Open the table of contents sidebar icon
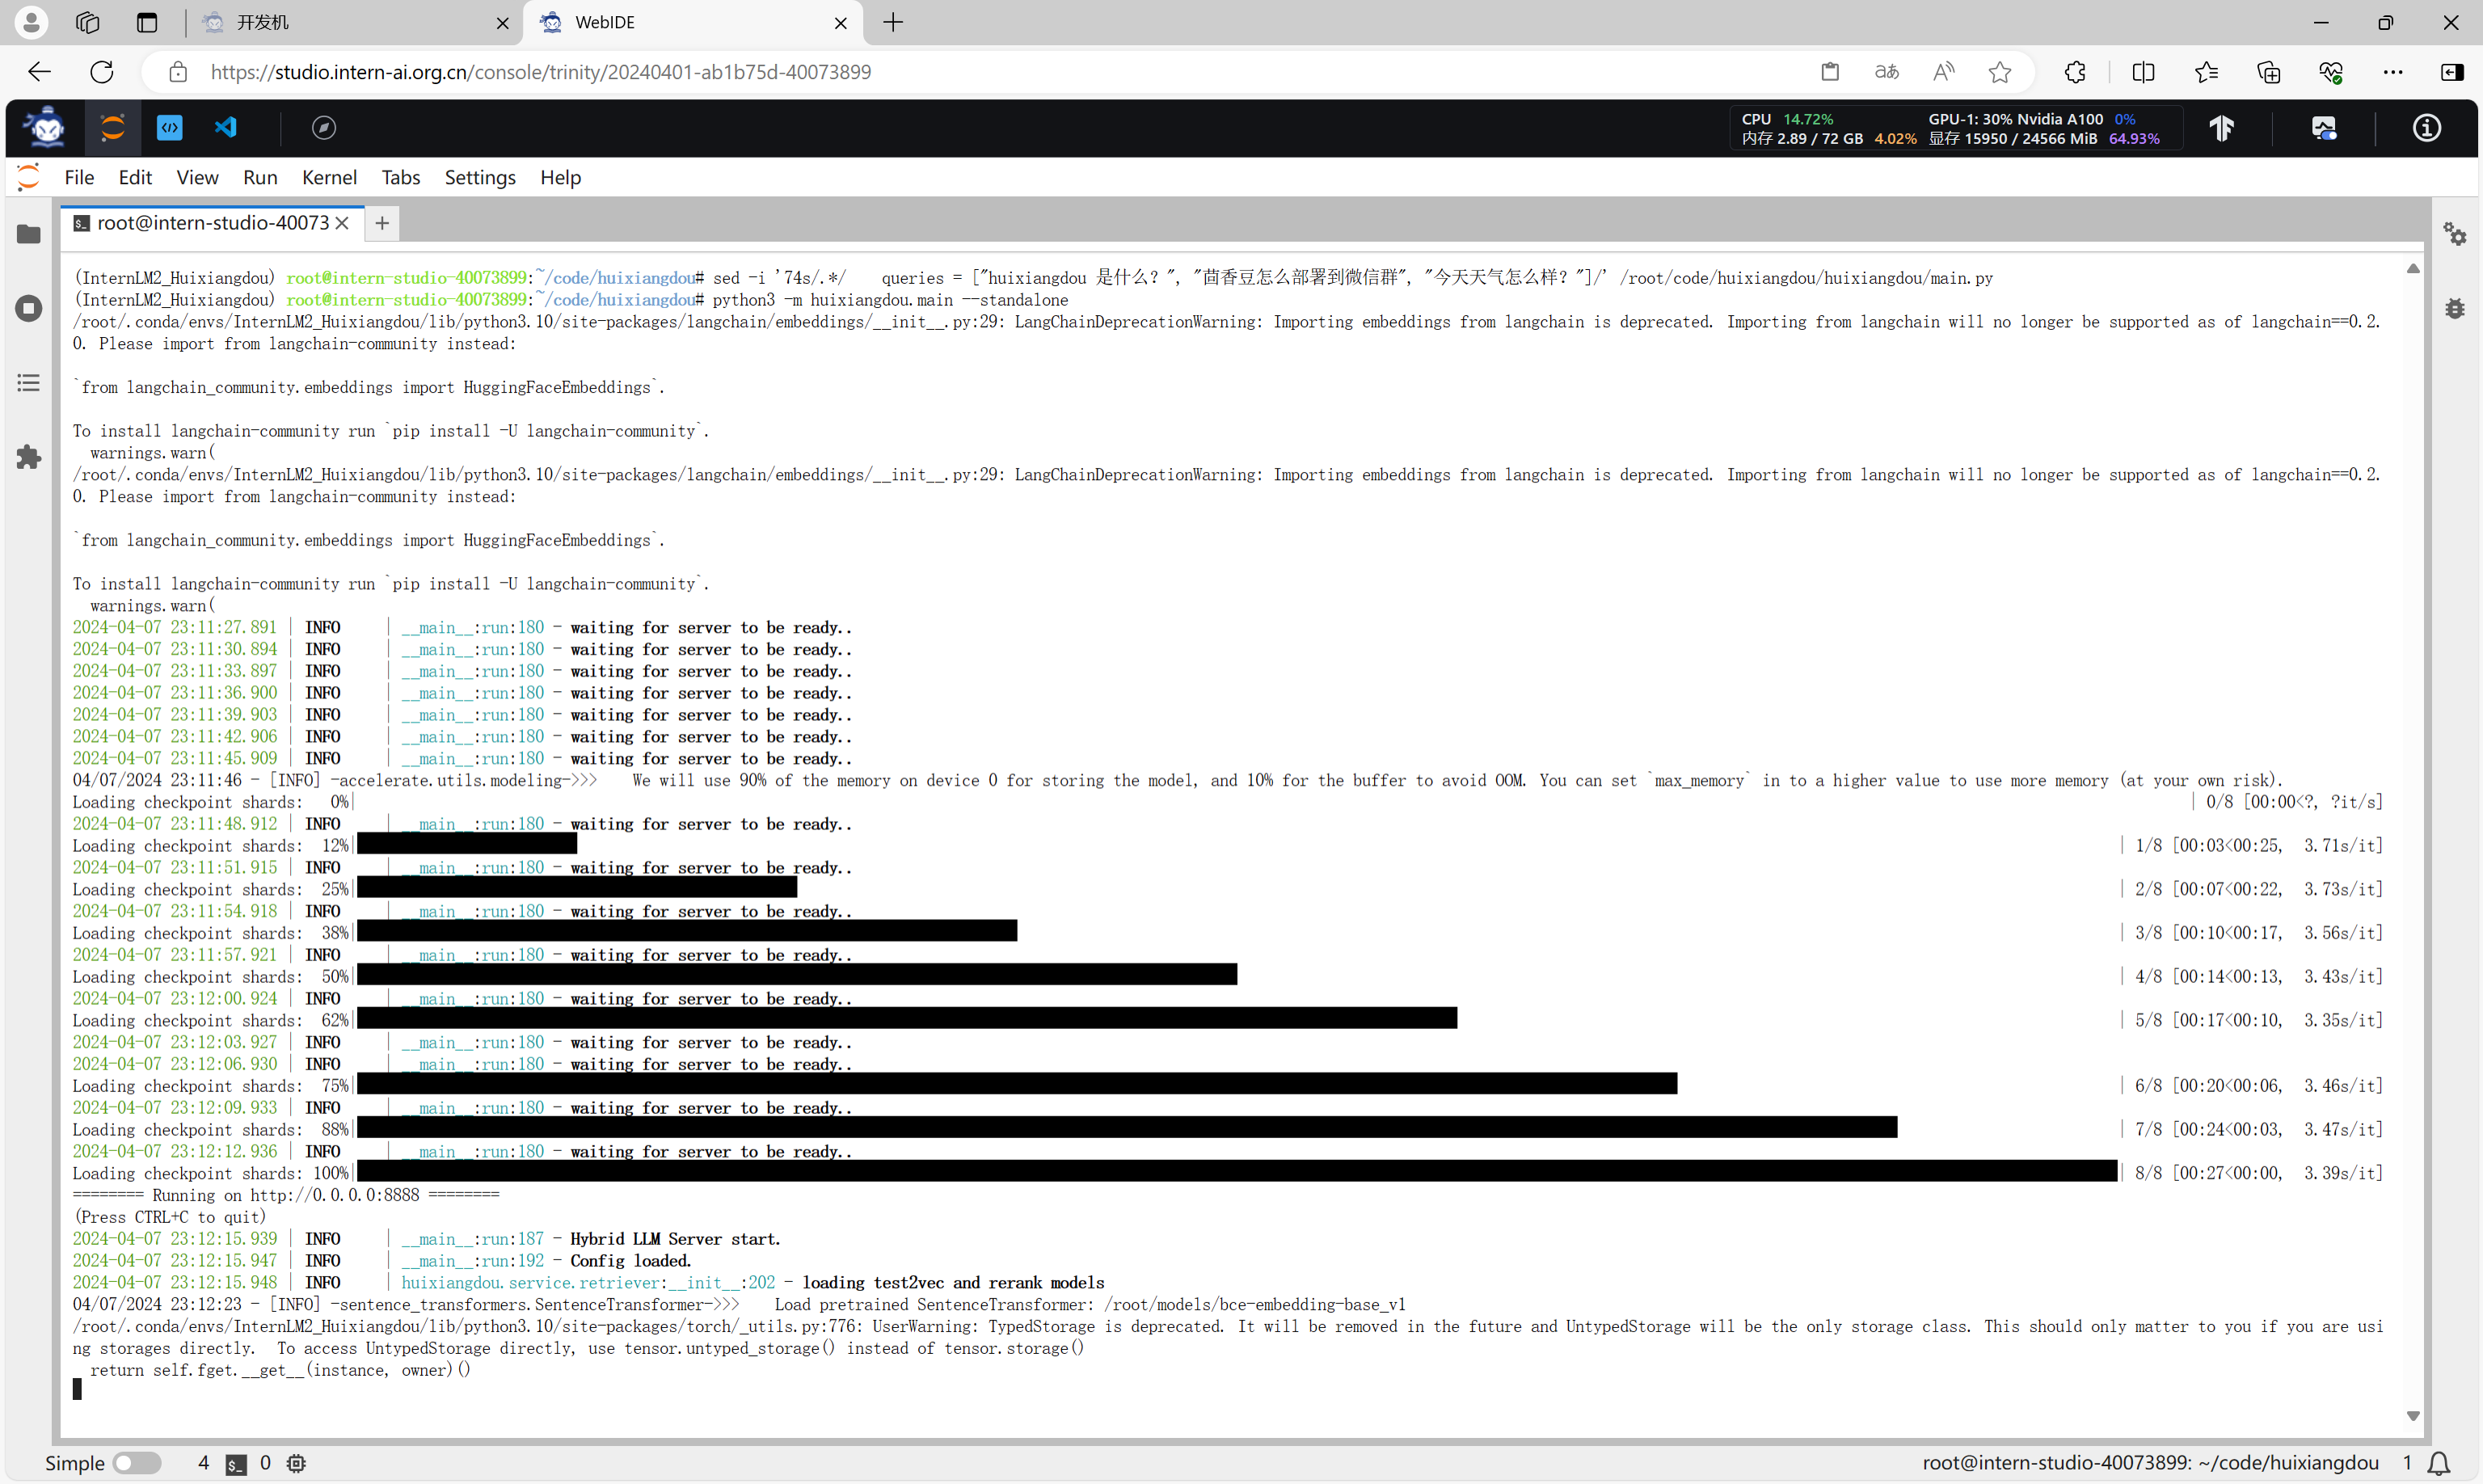The width and height of the screenshot is (2483, 1484). pyautogui.click(x=29, y=383)
